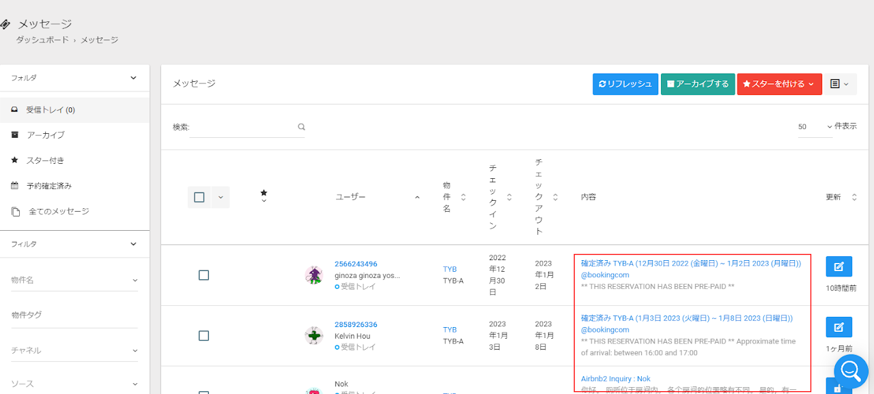Screen dimensions: 874x394
Task: Open the アーカイブ folder
Action: [x=45, y=135]
